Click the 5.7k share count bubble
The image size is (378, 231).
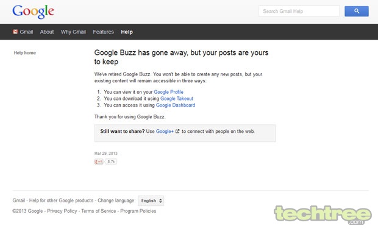point(111,162)
